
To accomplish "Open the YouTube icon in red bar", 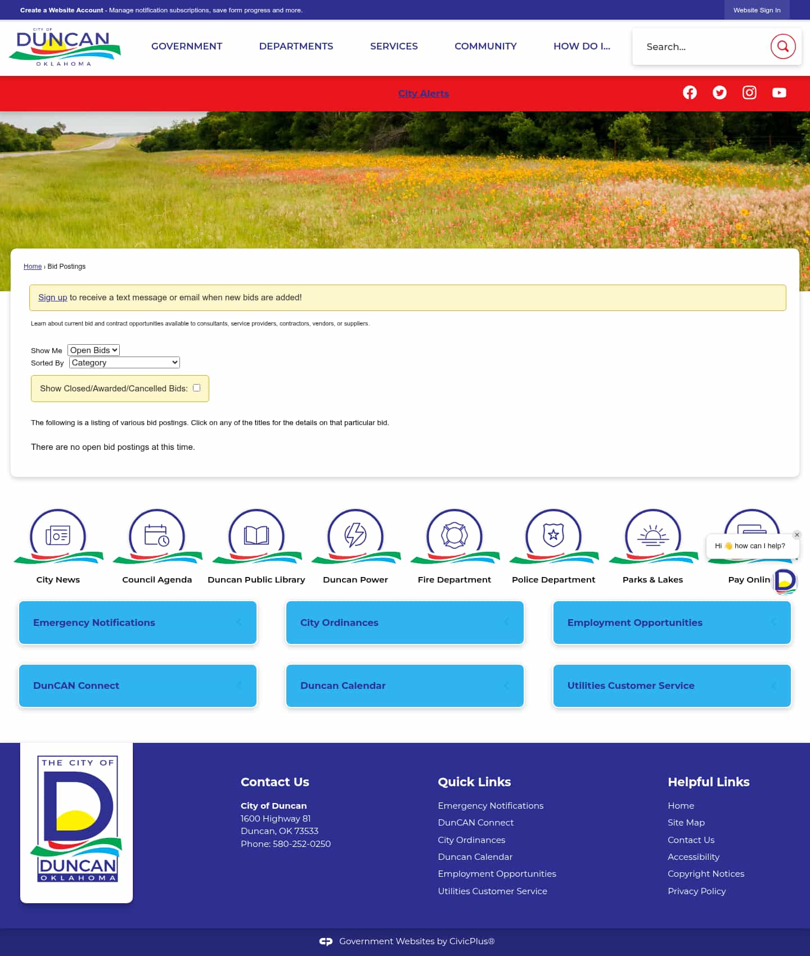I will tap(779, 93).
